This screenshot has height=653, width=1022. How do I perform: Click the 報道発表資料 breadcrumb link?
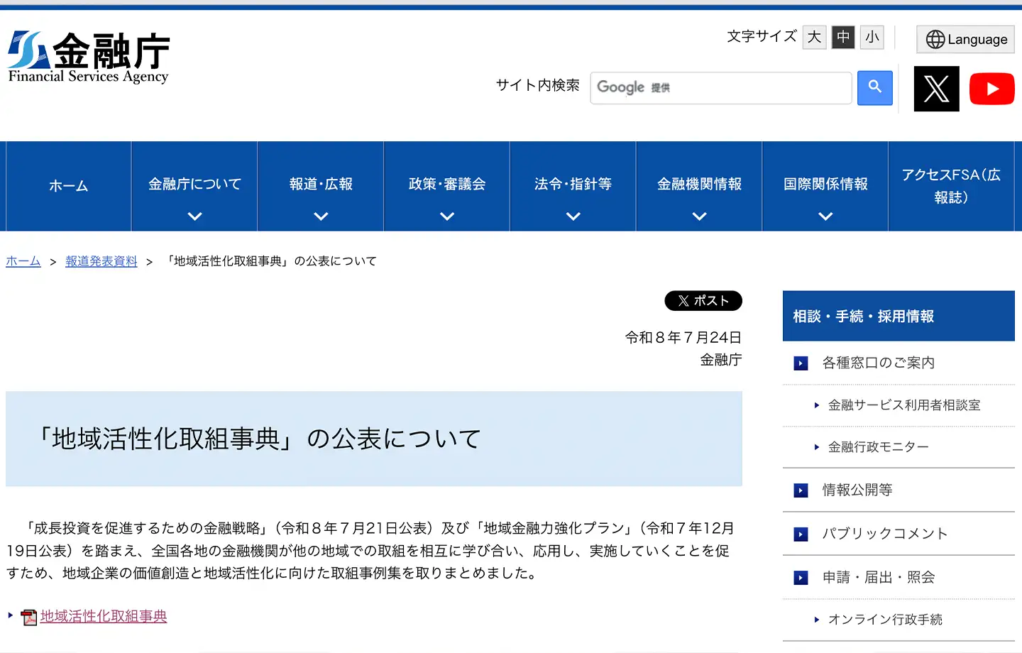point(101,261)
